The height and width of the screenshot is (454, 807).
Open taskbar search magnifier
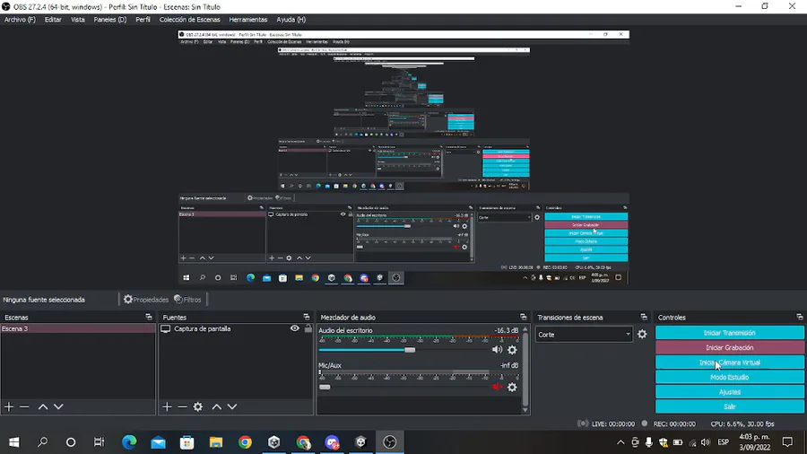(43, 442)
